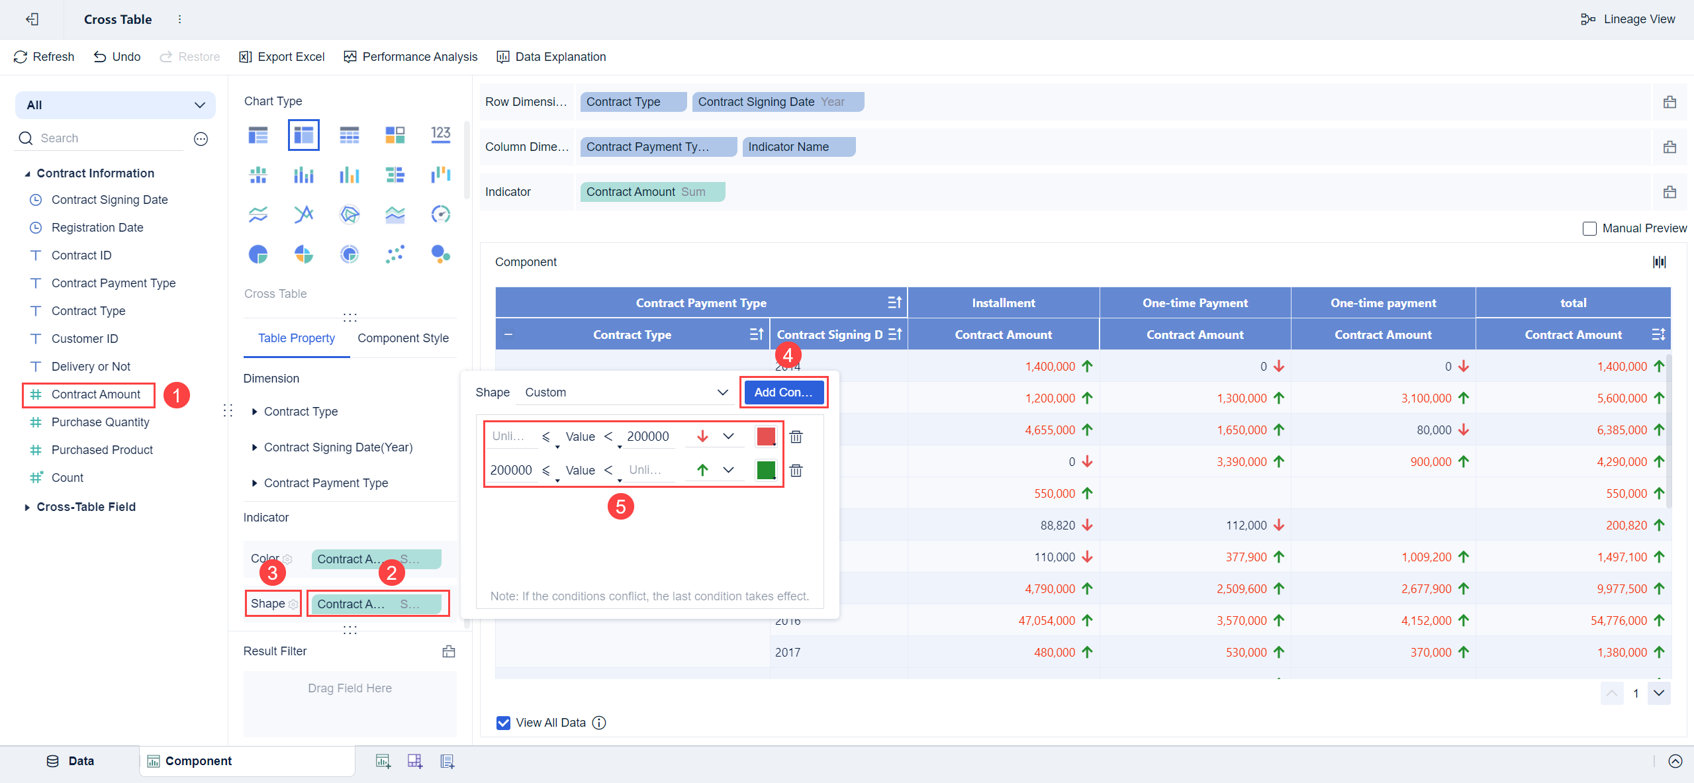Click the Export Excel icon
Viewport: 1694px width, 783px height.
pos(245,57)
